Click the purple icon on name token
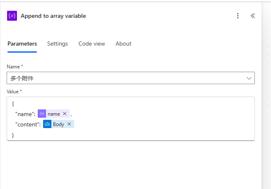271x189 pixels. click(42, 114)
